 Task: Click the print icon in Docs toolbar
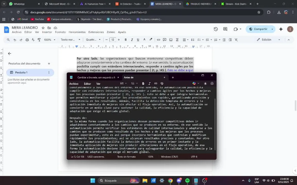[x=27, y=40]
